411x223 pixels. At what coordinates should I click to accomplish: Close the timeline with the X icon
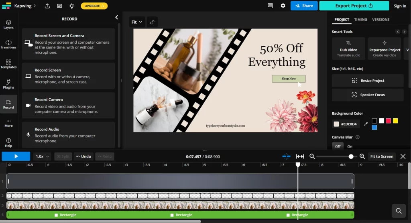pyautogui.click(x=403, y=156)
